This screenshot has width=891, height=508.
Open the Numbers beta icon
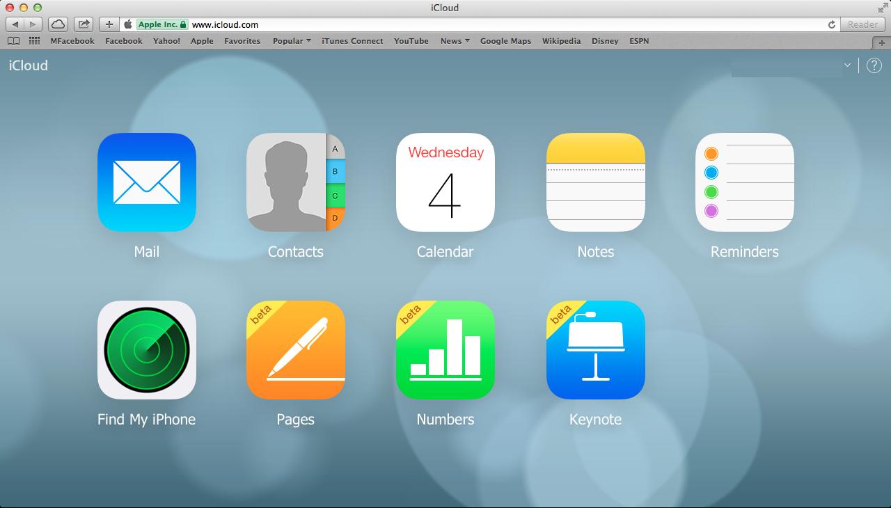click(x=445, y=350)
